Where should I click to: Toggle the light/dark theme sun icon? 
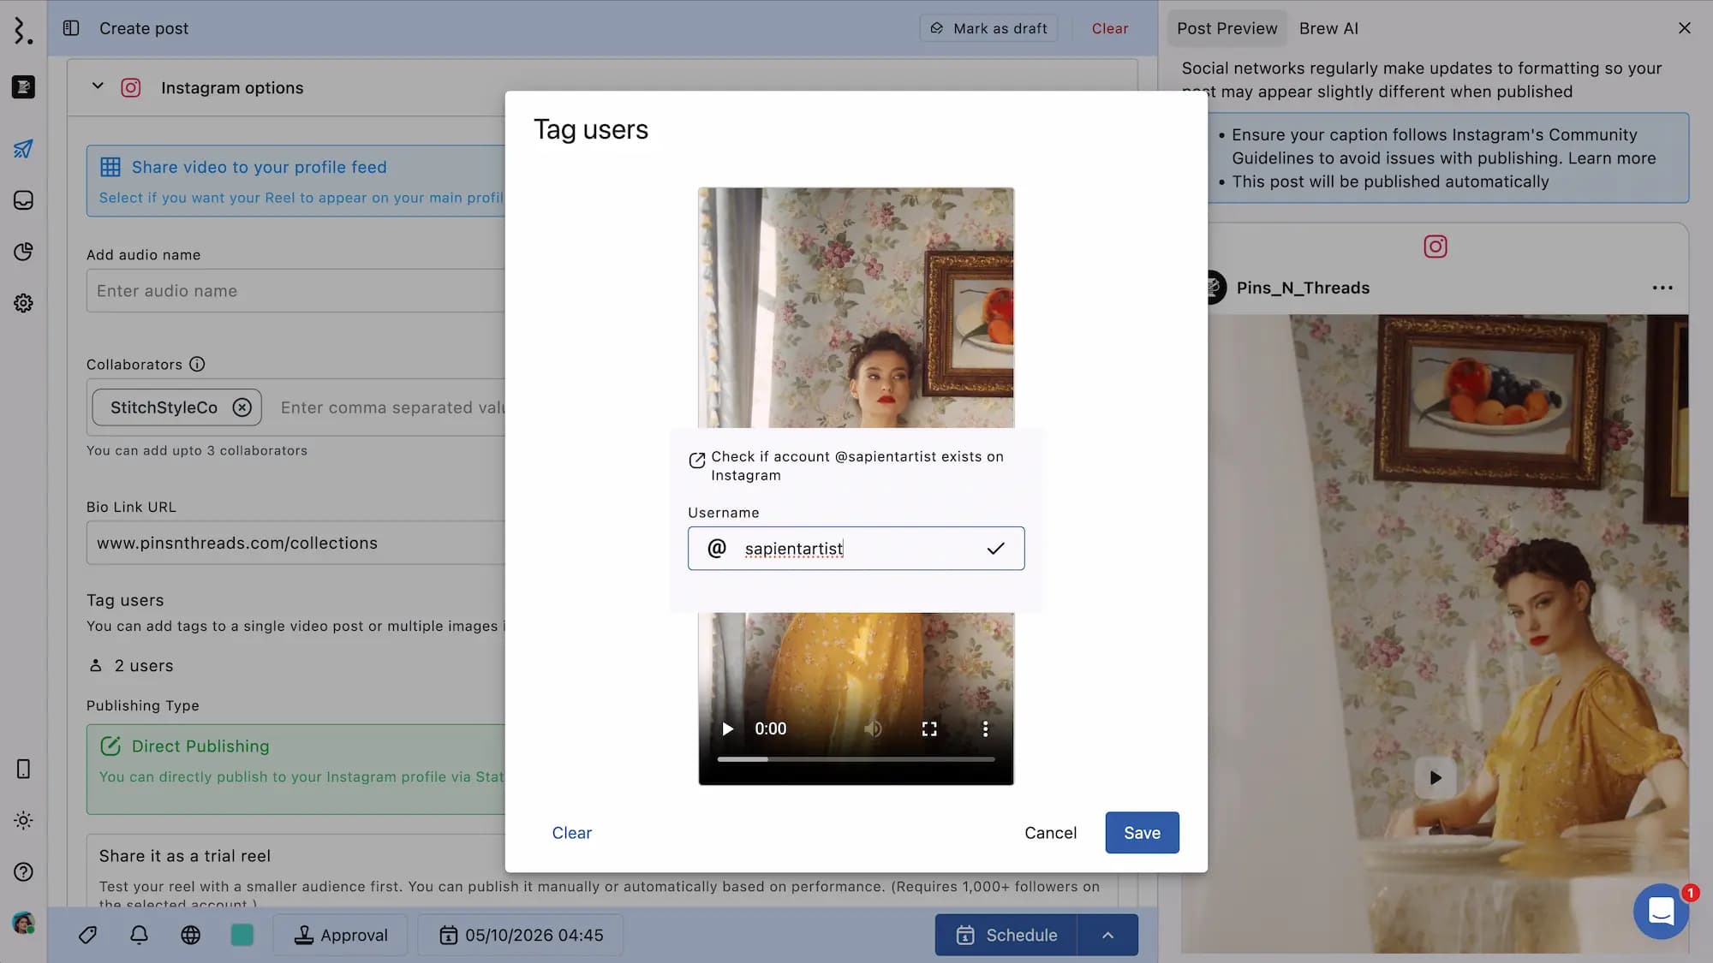point(23,820)
